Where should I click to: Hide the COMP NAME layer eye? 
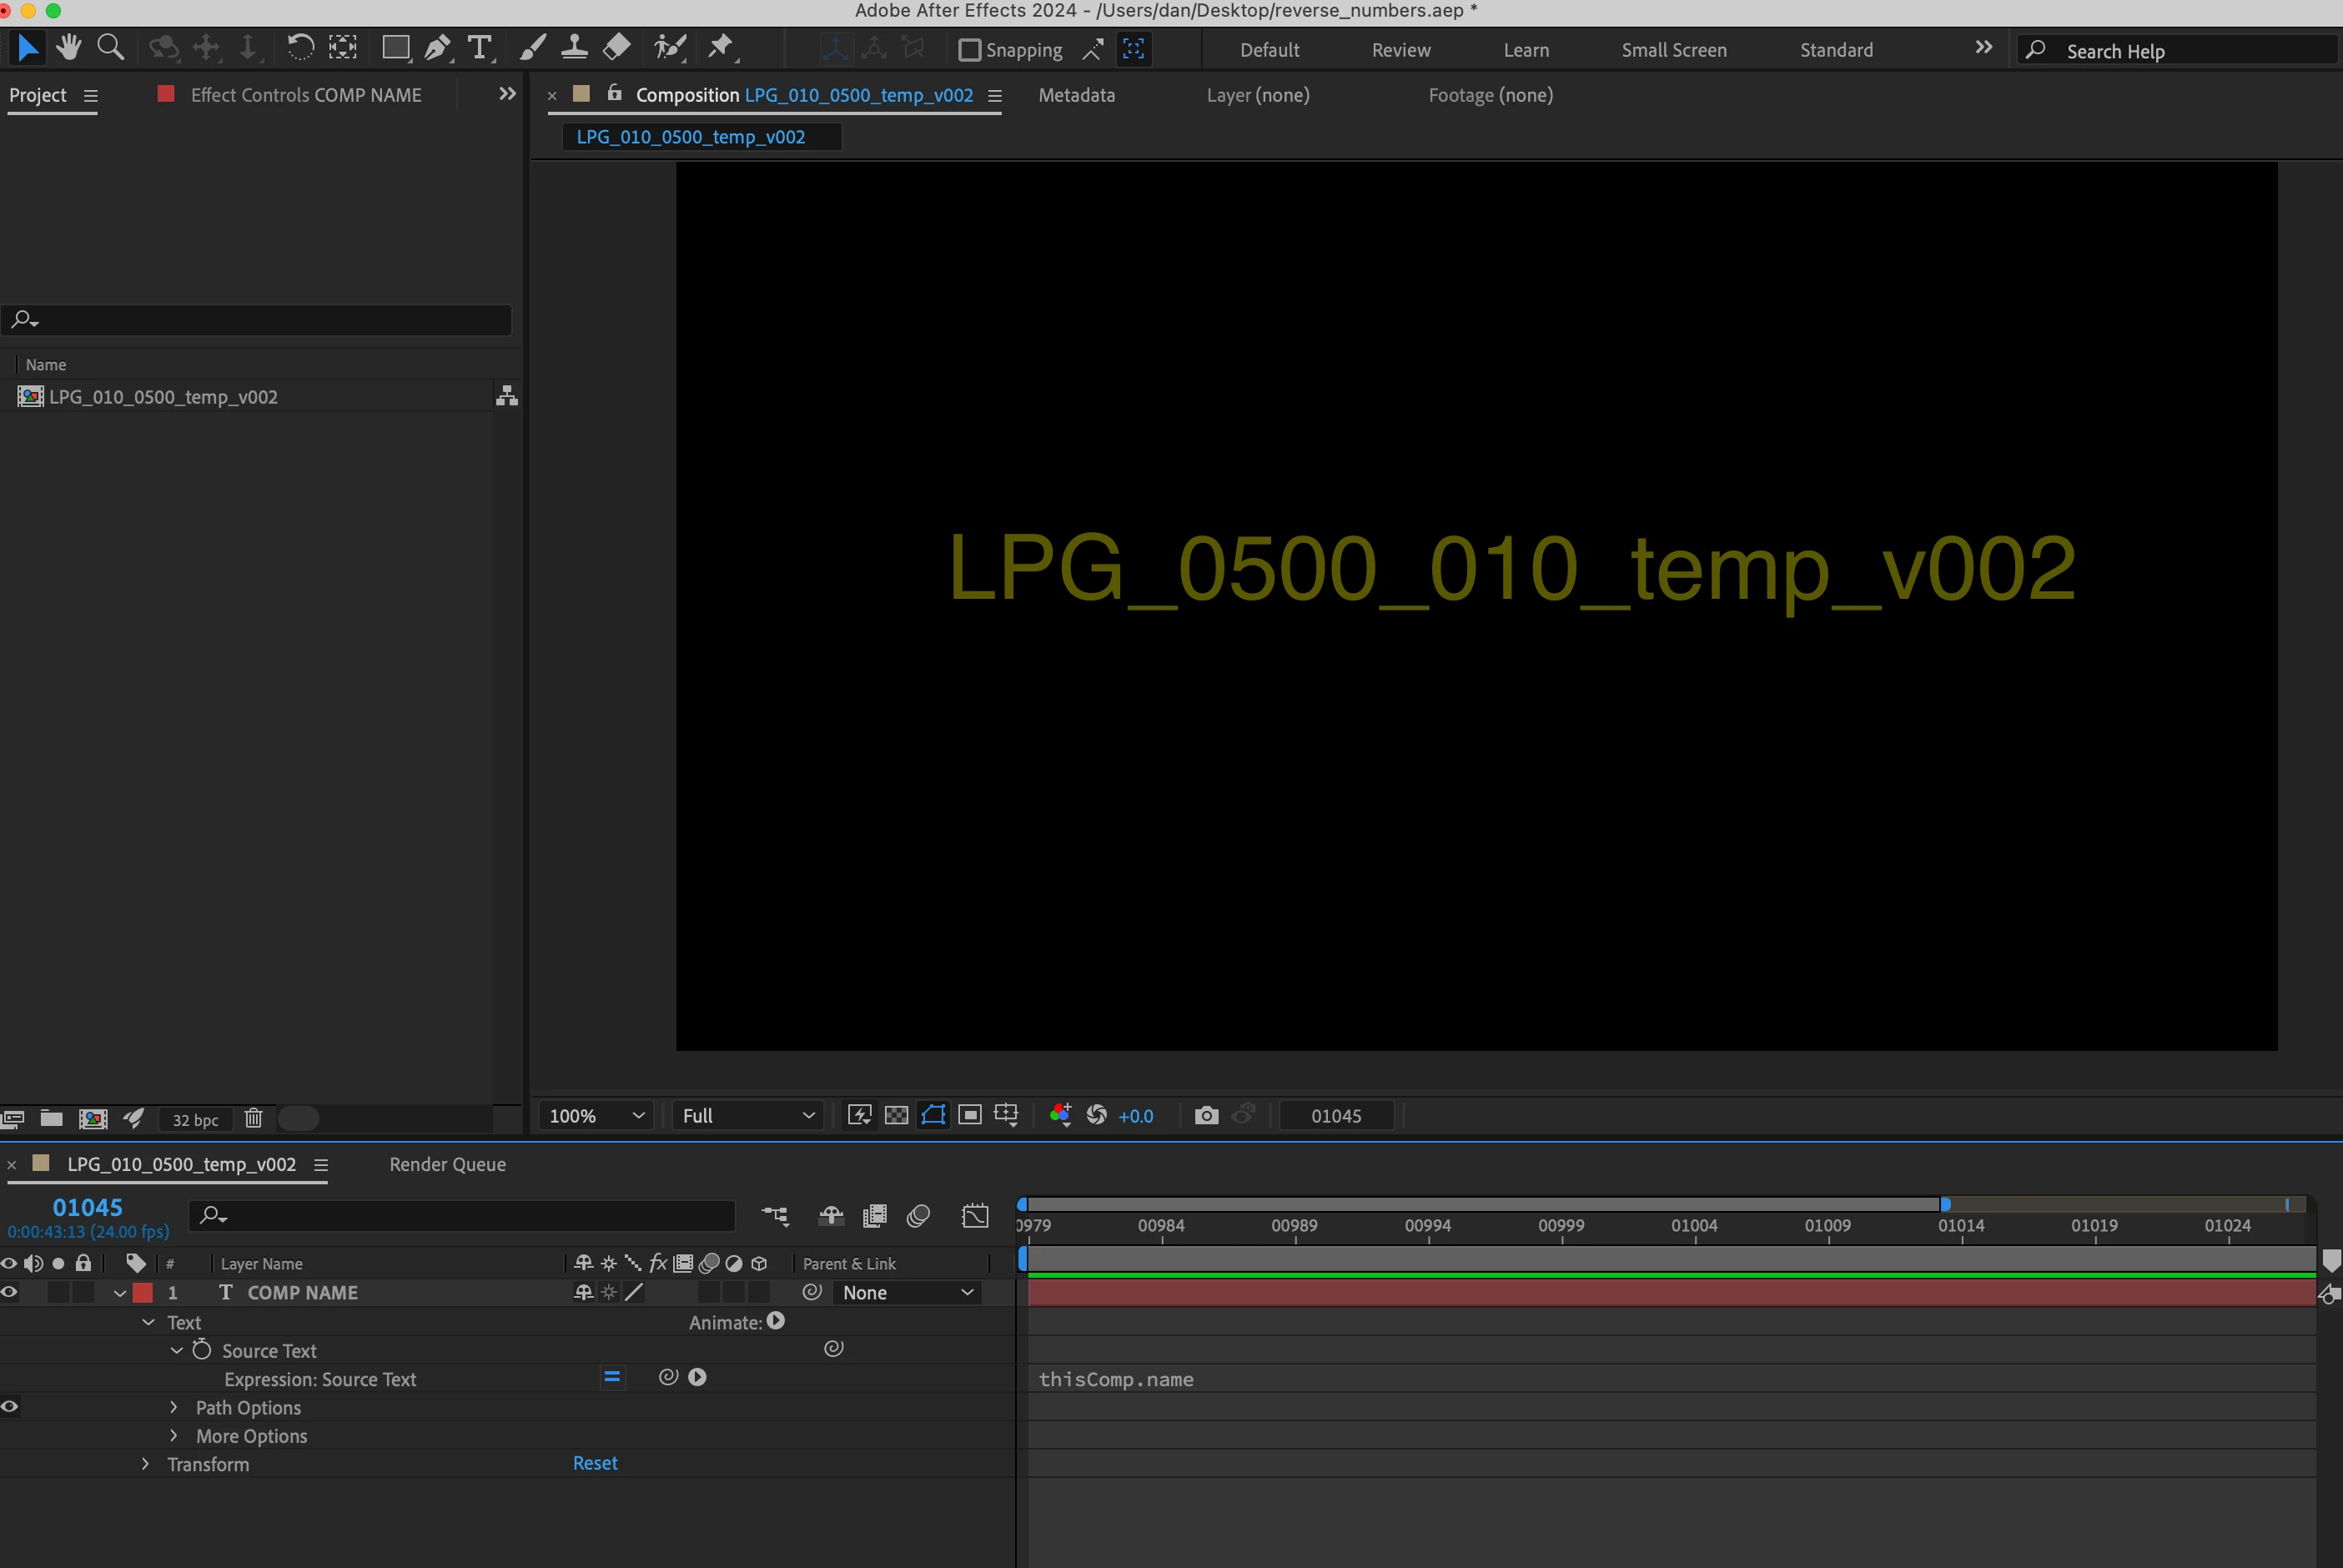click(10, 1292)
